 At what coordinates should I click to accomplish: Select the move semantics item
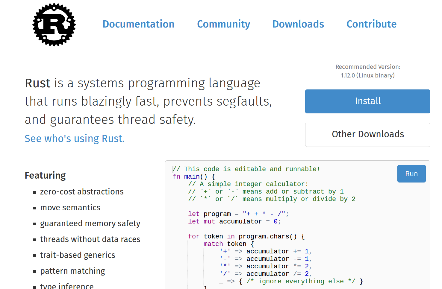(x=70, y=207)
